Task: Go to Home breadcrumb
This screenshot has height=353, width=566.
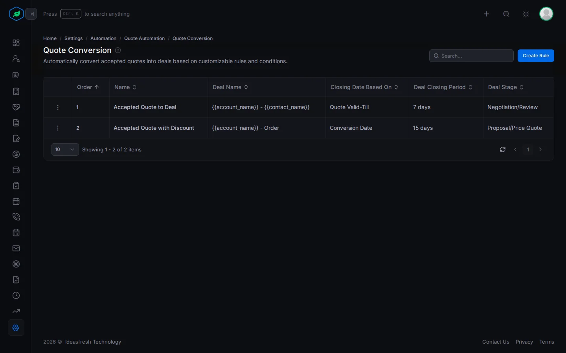Action: (x=50, y=38)
